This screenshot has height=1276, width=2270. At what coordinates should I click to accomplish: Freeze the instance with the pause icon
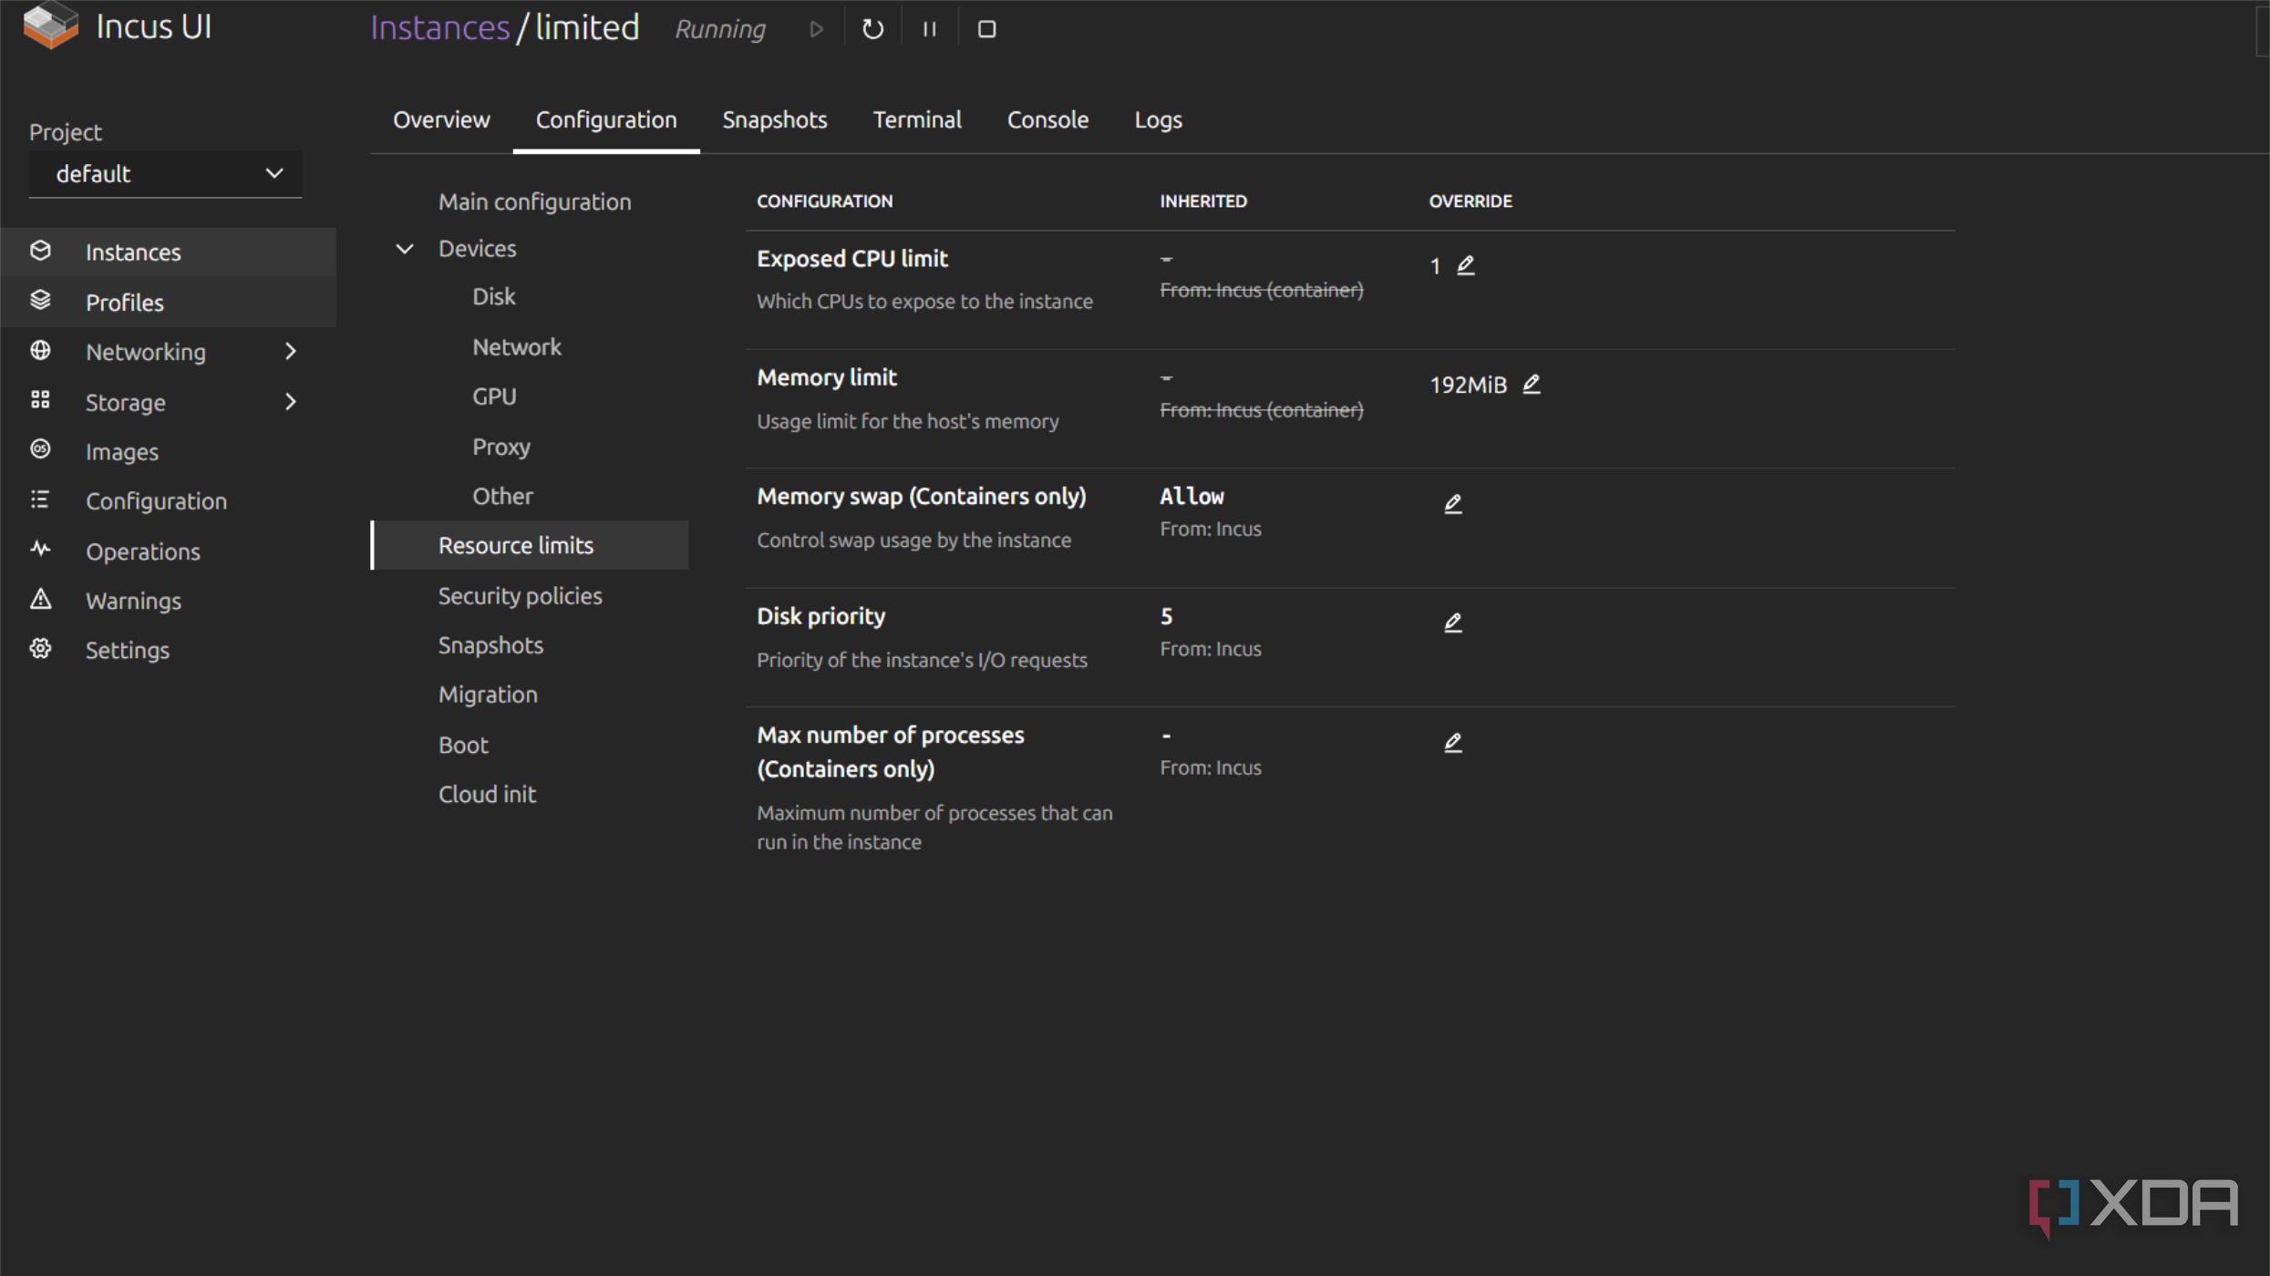click(929, 29)
